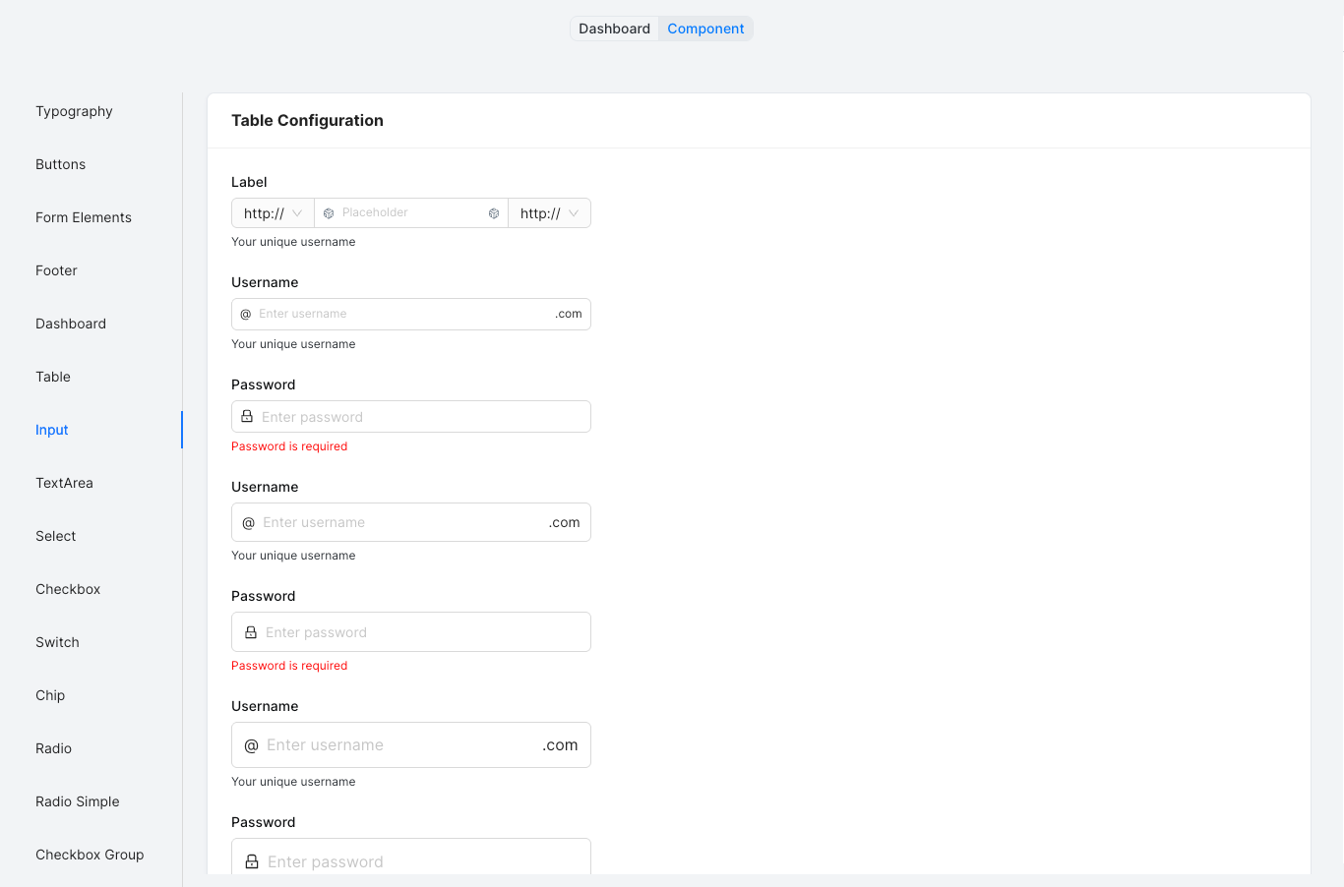Navigate to the Typography section
This screenshot has width=1344, height=887.
[x=74, y=111]
